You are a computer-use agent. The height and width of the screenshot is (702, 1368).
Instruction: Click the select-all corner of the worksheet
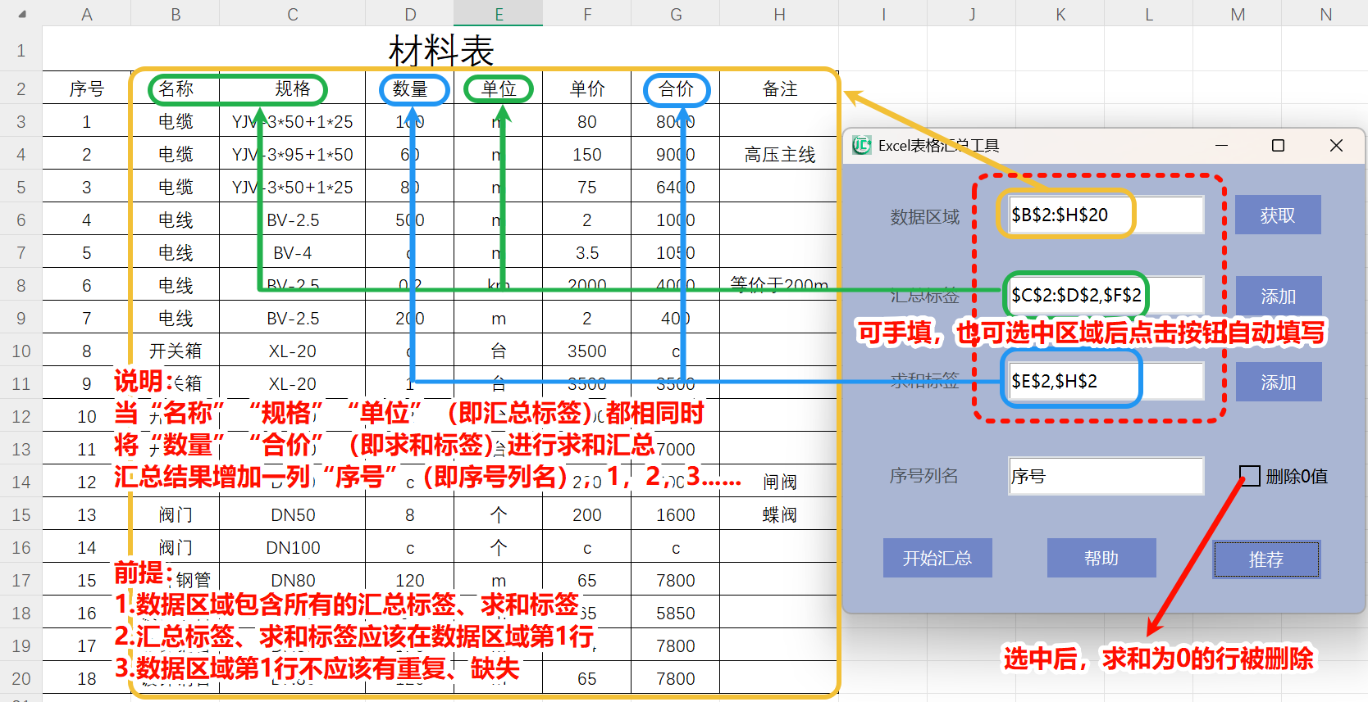21,14
